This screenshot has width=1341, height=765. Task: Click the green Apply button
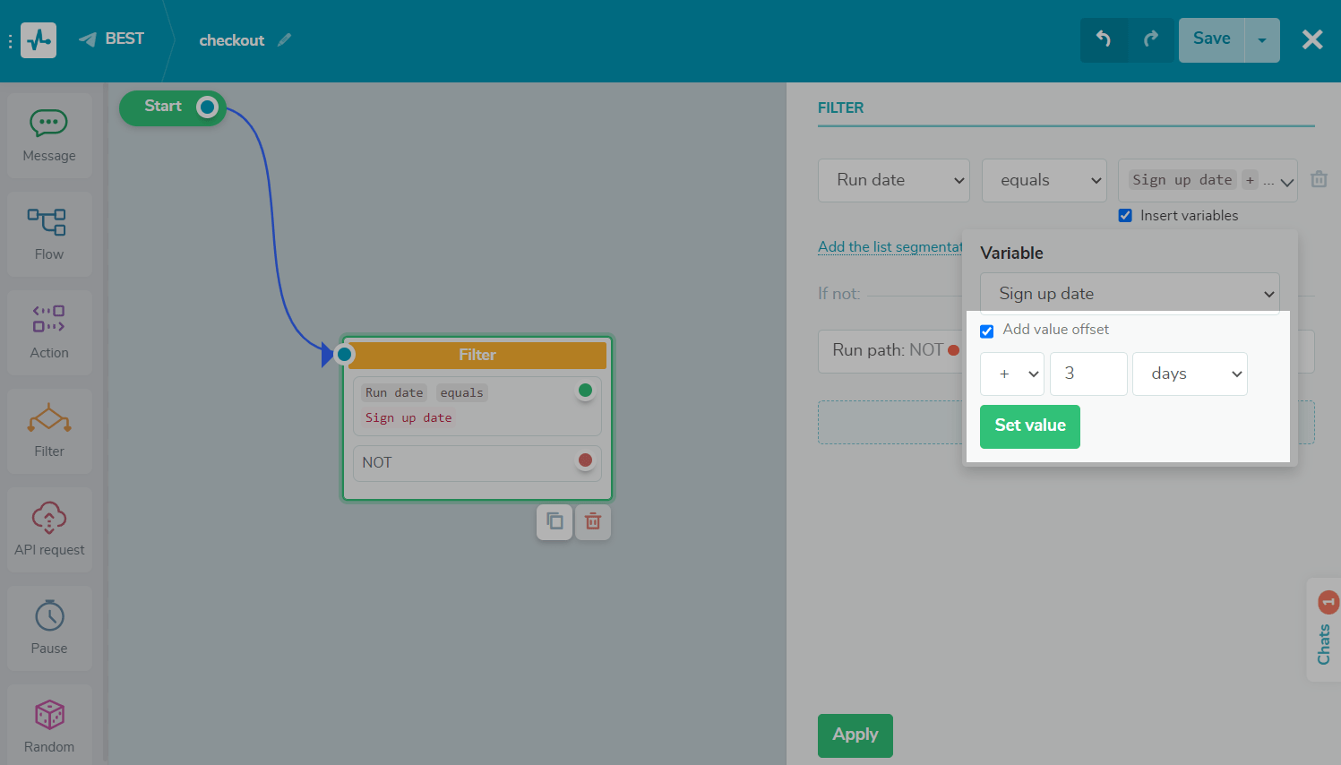click(855, 735)
